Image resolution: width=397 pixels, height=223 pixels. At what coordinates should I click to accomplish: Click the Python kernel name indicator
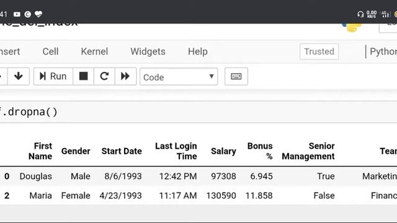click(x=383, y=51)
